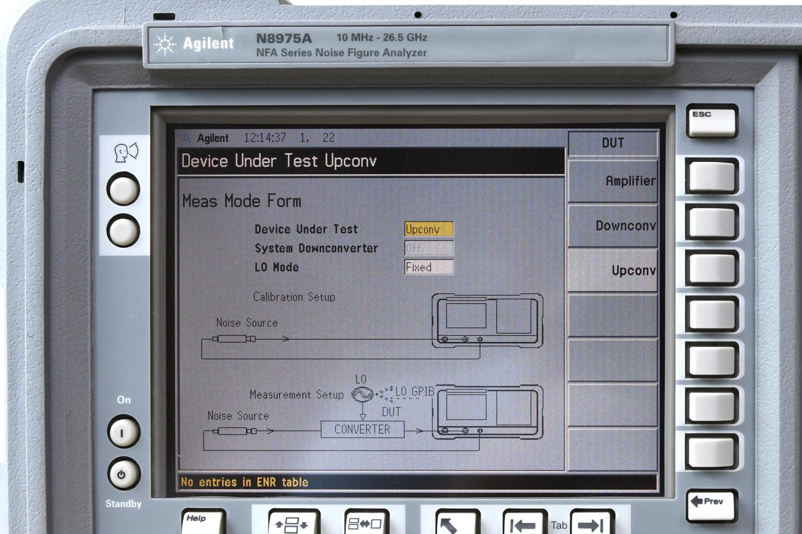Screen dimensions: 802x534
Task: Click the Noise Source symbol in Calibration Setup
Action: pos(234,339)
